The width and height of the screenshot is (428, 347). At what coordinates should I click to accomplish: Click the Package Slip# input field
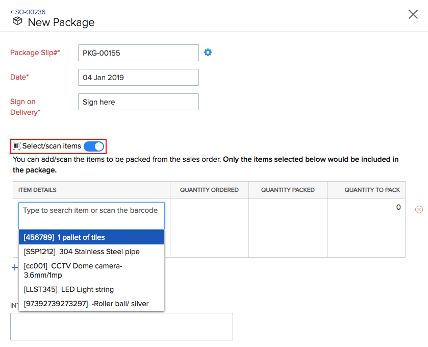pyautogui.click(x=138, y=53)
